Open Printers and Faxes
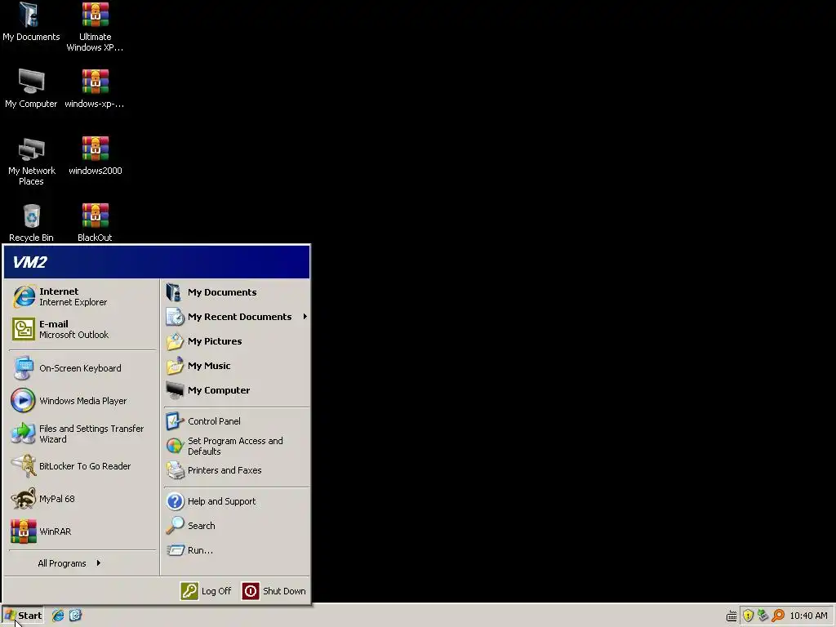The image size is (836, 627). point(237,470)
